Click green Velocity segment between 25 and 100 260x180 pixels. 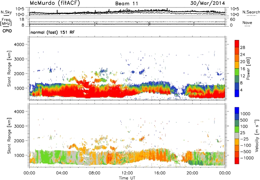coord(237,129)
